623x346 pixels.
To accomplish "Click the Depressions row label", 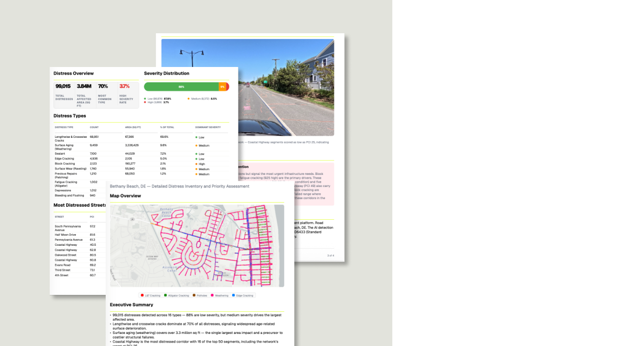I will (63, 190).
